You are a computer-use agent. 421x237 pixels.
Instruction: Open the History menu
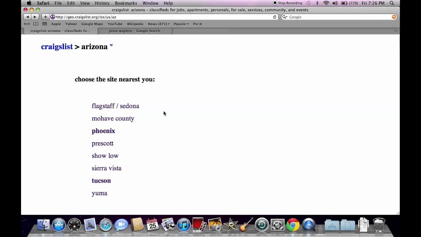pyautogui.click(x=102, y=3)
